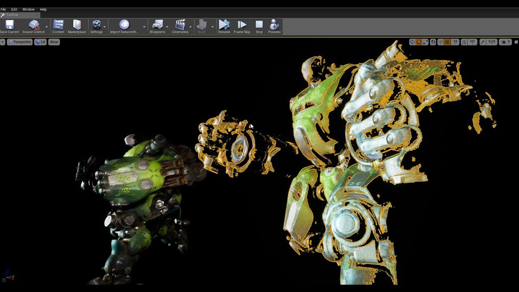
Task: Toggle scale snapping in viewport toolbar
Action: point(483,42)
